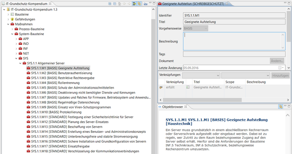Click the briefcase icon of SYS.1.1.M13 Beschaffung von Servern
292x154 pixels.
(x=28, y=127)
